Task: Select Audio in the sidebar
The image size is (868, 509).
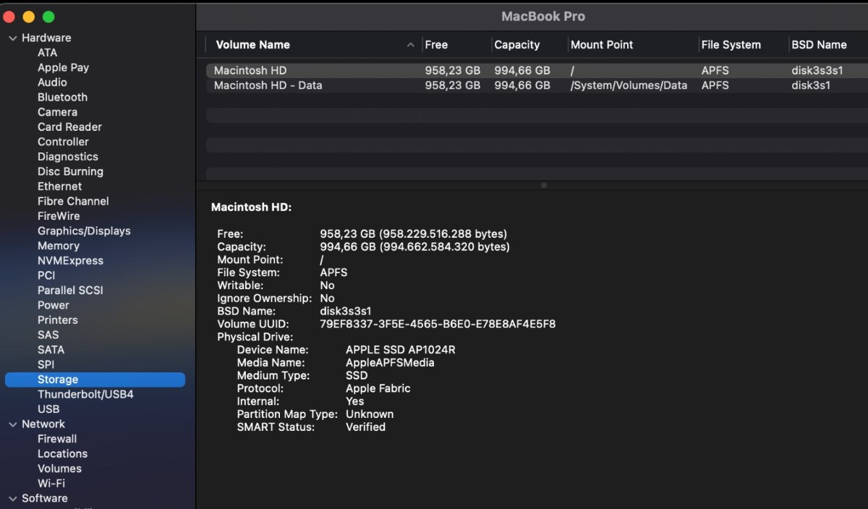Action: [52, 82]
